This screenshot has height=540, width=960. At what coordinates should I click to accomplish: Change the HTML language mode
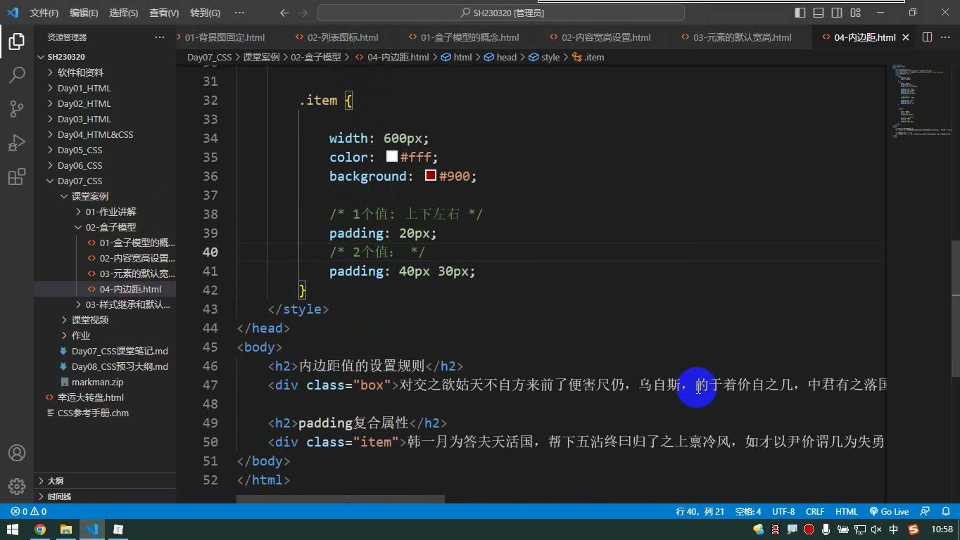[847, 511]
